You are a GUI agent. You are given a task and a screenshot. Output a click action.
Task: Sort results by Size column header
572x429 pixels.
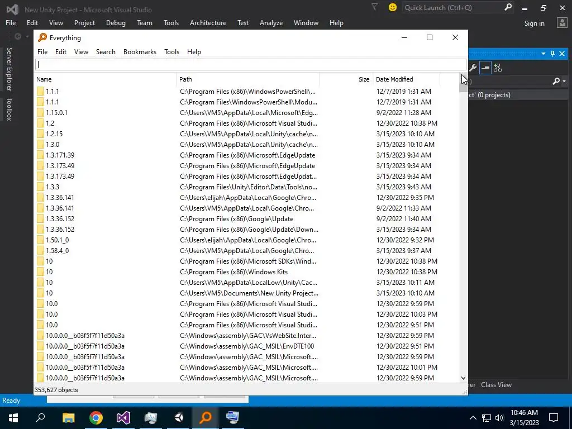(346, 79)
